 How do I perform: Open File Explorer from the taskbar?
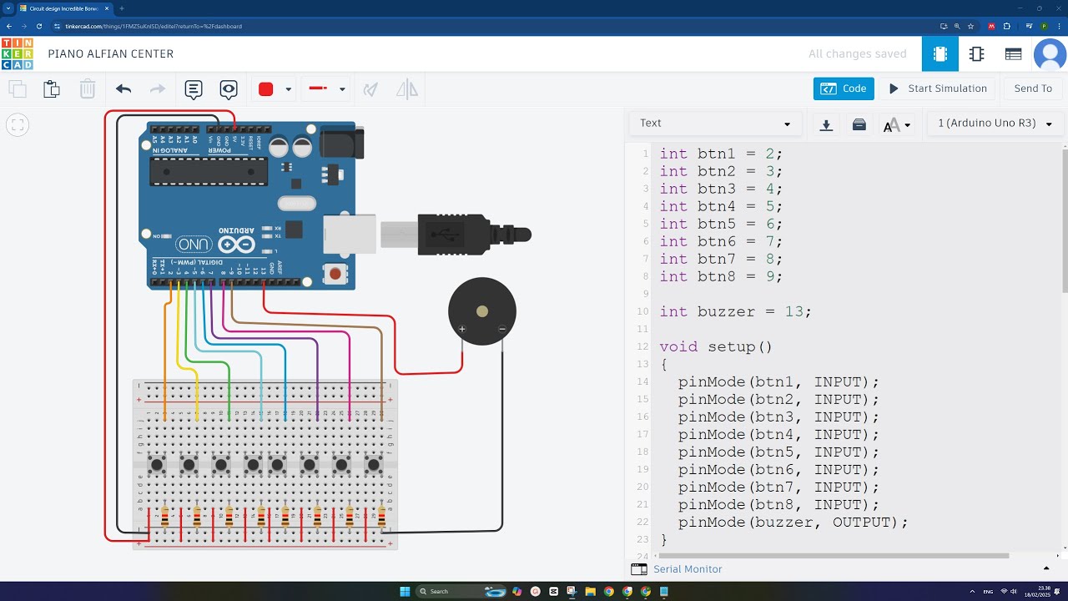(590, 591)
